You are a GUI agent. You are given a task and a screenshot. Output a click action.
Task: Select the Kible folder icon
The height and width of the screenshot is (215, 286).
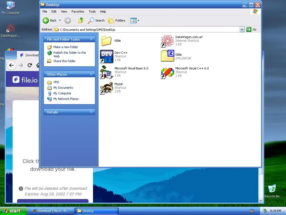tap(106, 41)
